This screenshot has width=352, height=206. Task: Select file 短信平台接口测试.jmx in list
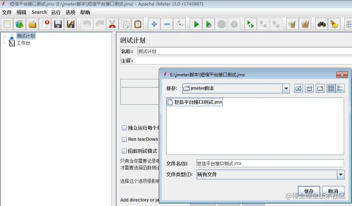pos(195,102)
